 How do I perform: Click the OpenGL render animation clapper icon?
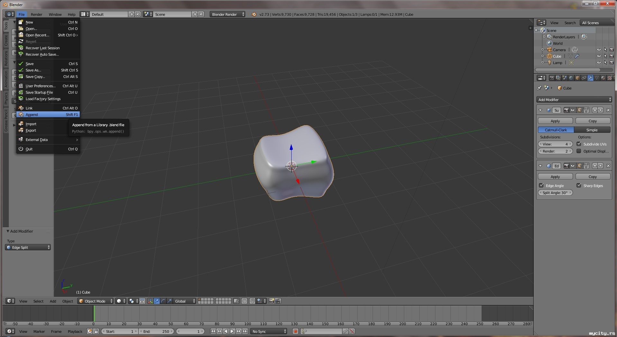coord(278,301)
